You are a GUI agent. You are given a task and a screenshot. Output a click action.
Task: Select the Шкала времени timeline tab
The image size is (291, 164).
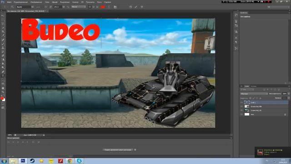(13, 138)
